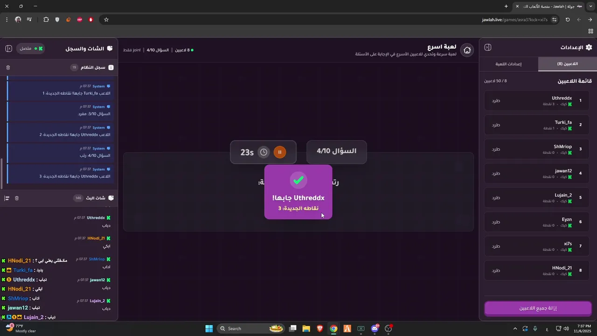
Task: Kick player ShMriop
Action: [496, 149]
